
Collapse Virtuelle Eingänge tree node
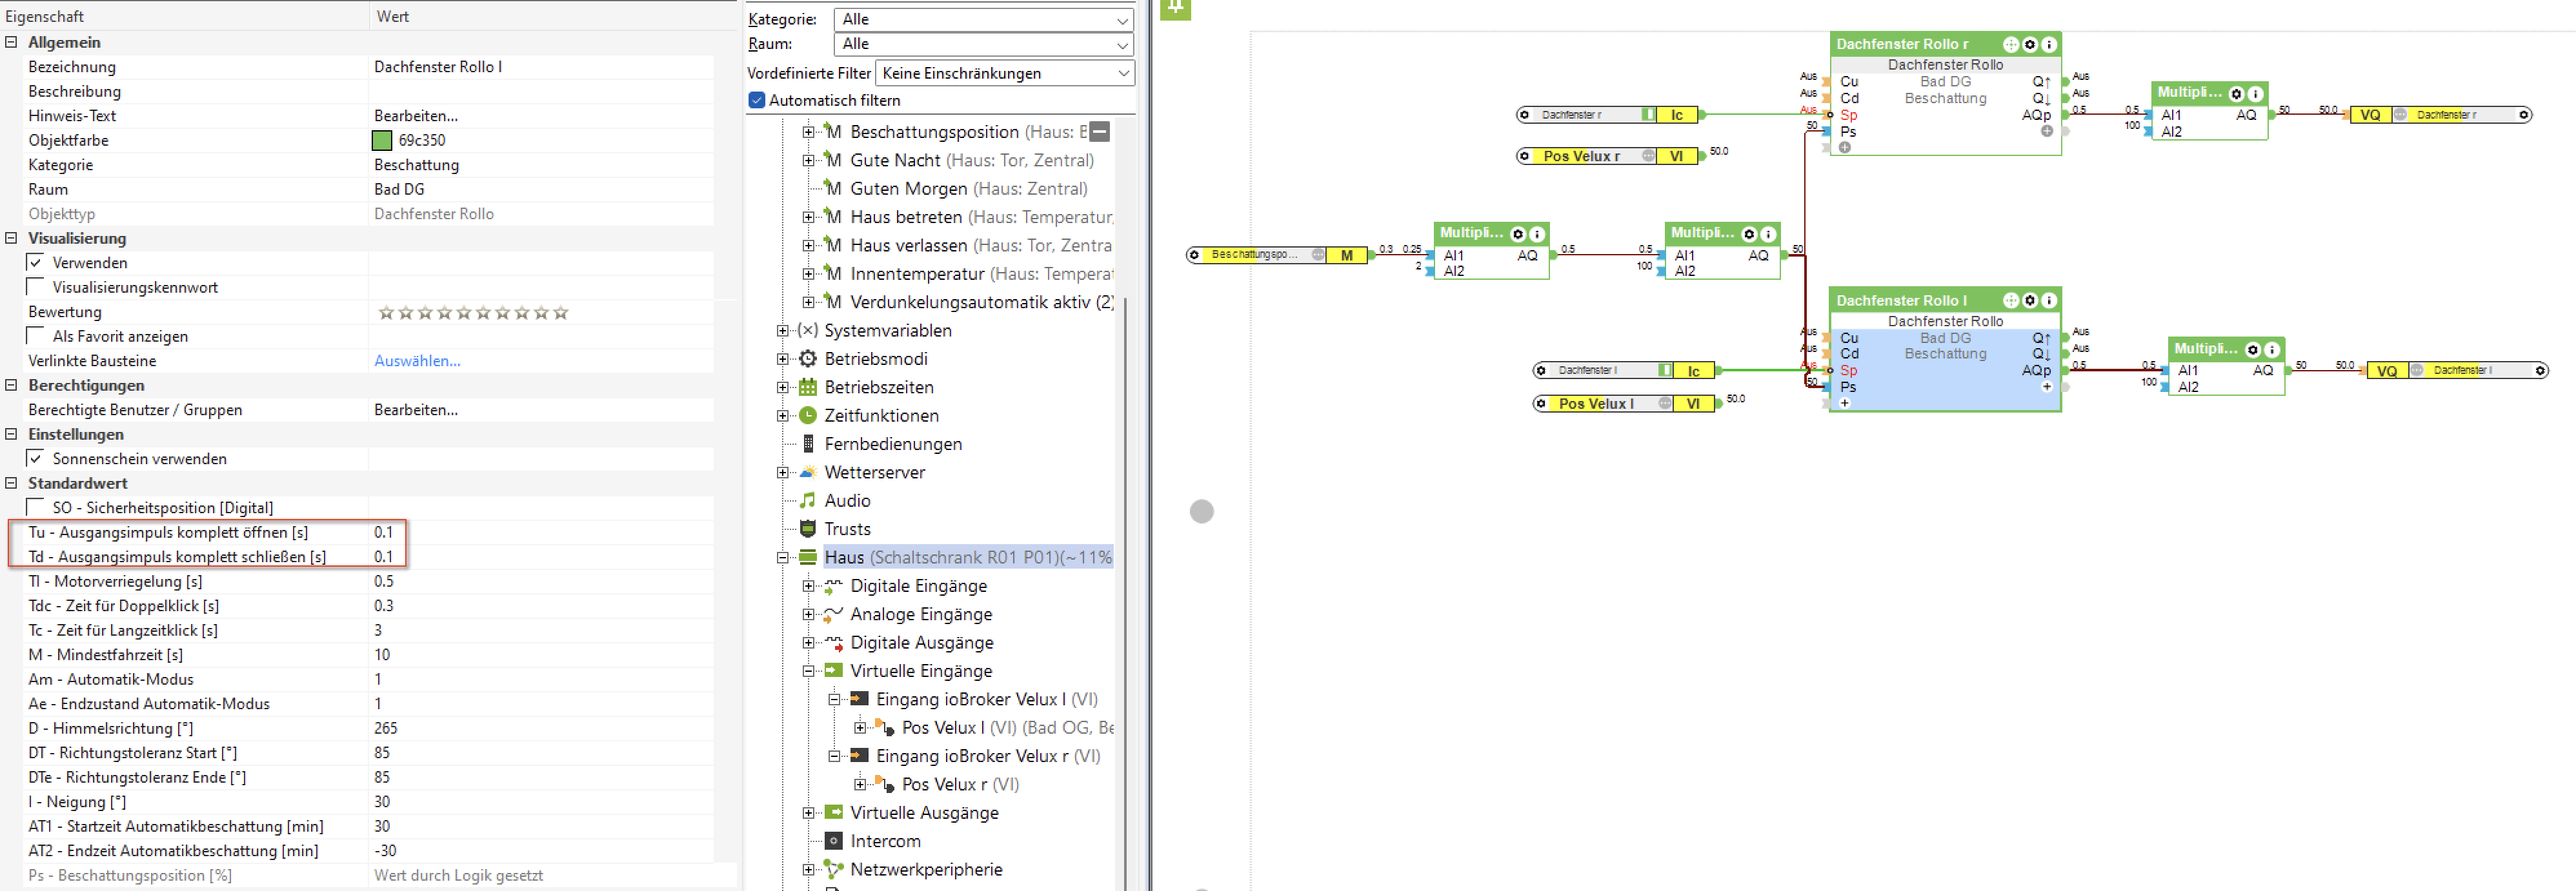(x=808, y=671)
